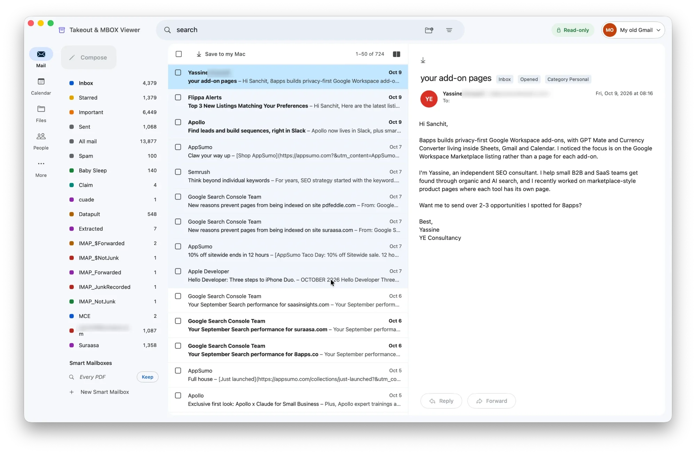Toggle the split view layout icon
The image size is (696, 454).
pos(396,54)
